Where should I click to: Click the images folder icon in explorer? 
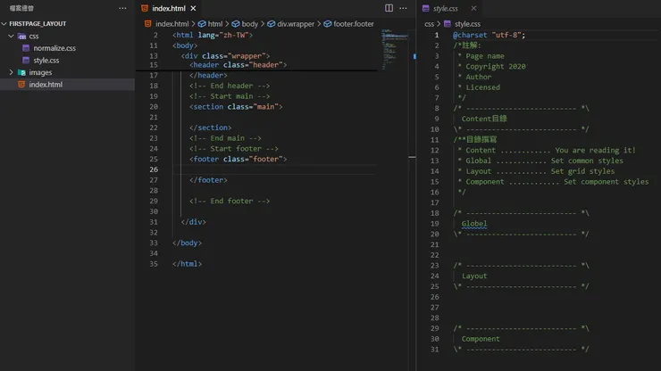21,72
